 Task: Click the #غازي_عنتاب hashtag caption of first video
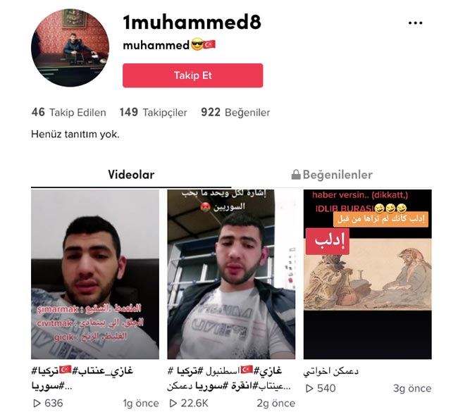(x=103, y=371)
